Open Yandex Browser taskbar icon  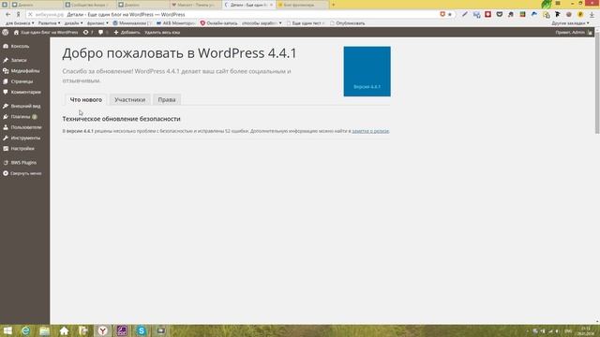(x=102, y=330)
